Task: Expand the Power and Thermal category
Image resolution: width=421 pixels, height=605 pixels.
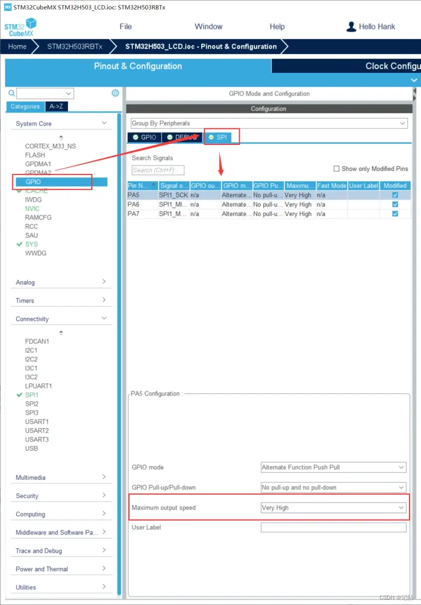Action: point(104,569)
